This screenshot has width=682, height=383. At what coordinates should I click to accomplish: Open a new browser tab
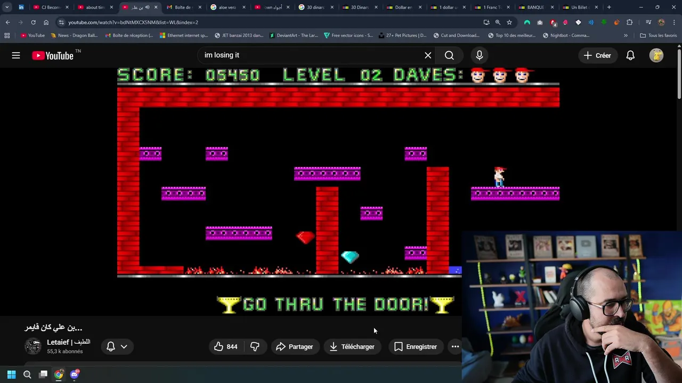(609, 7)
